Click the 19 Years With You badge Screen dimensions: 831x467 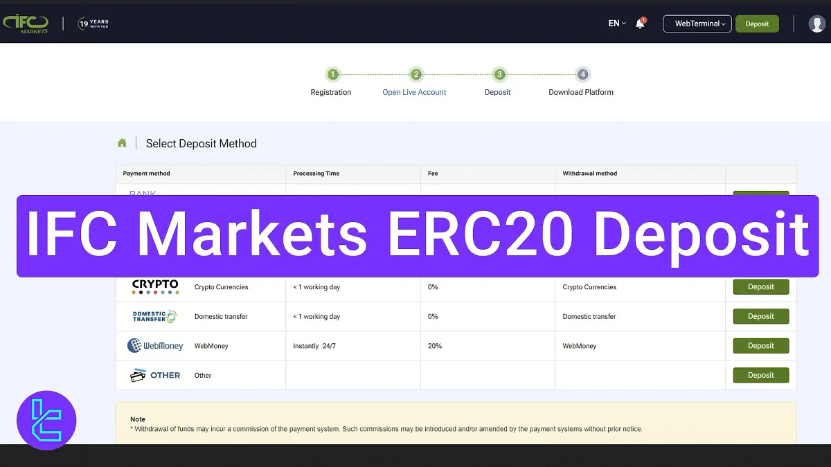pyautogui.click(x=93, y=23)
